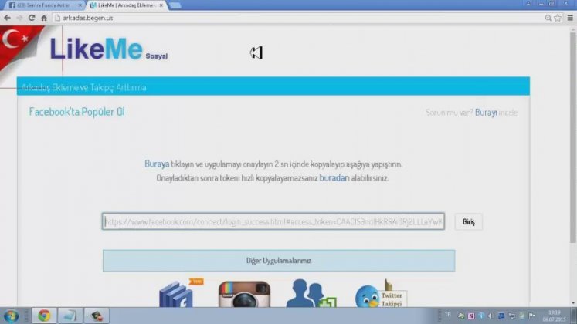The height and width of the screenshot is (324, 577).
Task: Bookmark this page with the star icon
Action: 558,18
